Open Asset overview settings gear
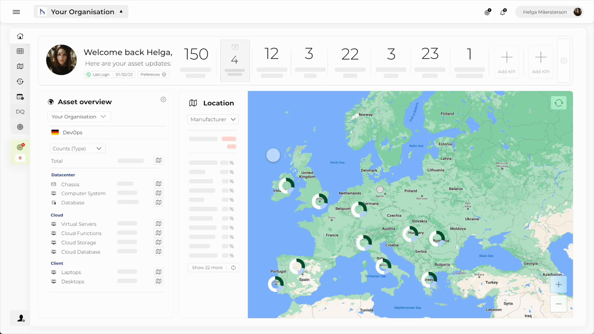 163,100
